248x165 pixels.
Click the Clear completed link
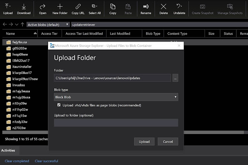coord(17,161)
